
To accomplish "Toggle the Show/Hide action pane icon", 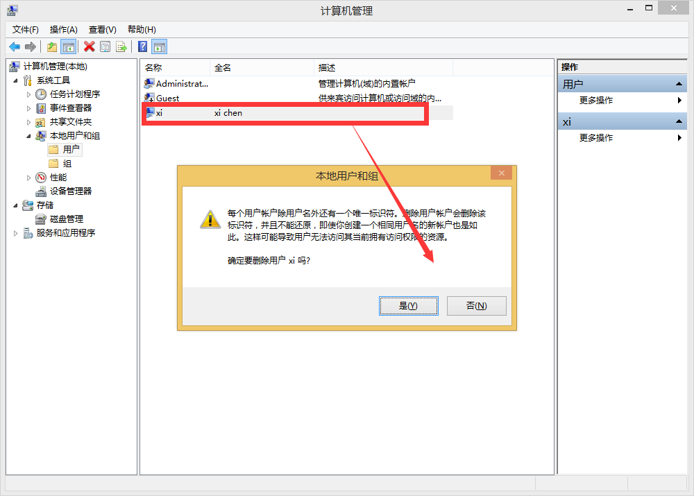I will (160, 46).
